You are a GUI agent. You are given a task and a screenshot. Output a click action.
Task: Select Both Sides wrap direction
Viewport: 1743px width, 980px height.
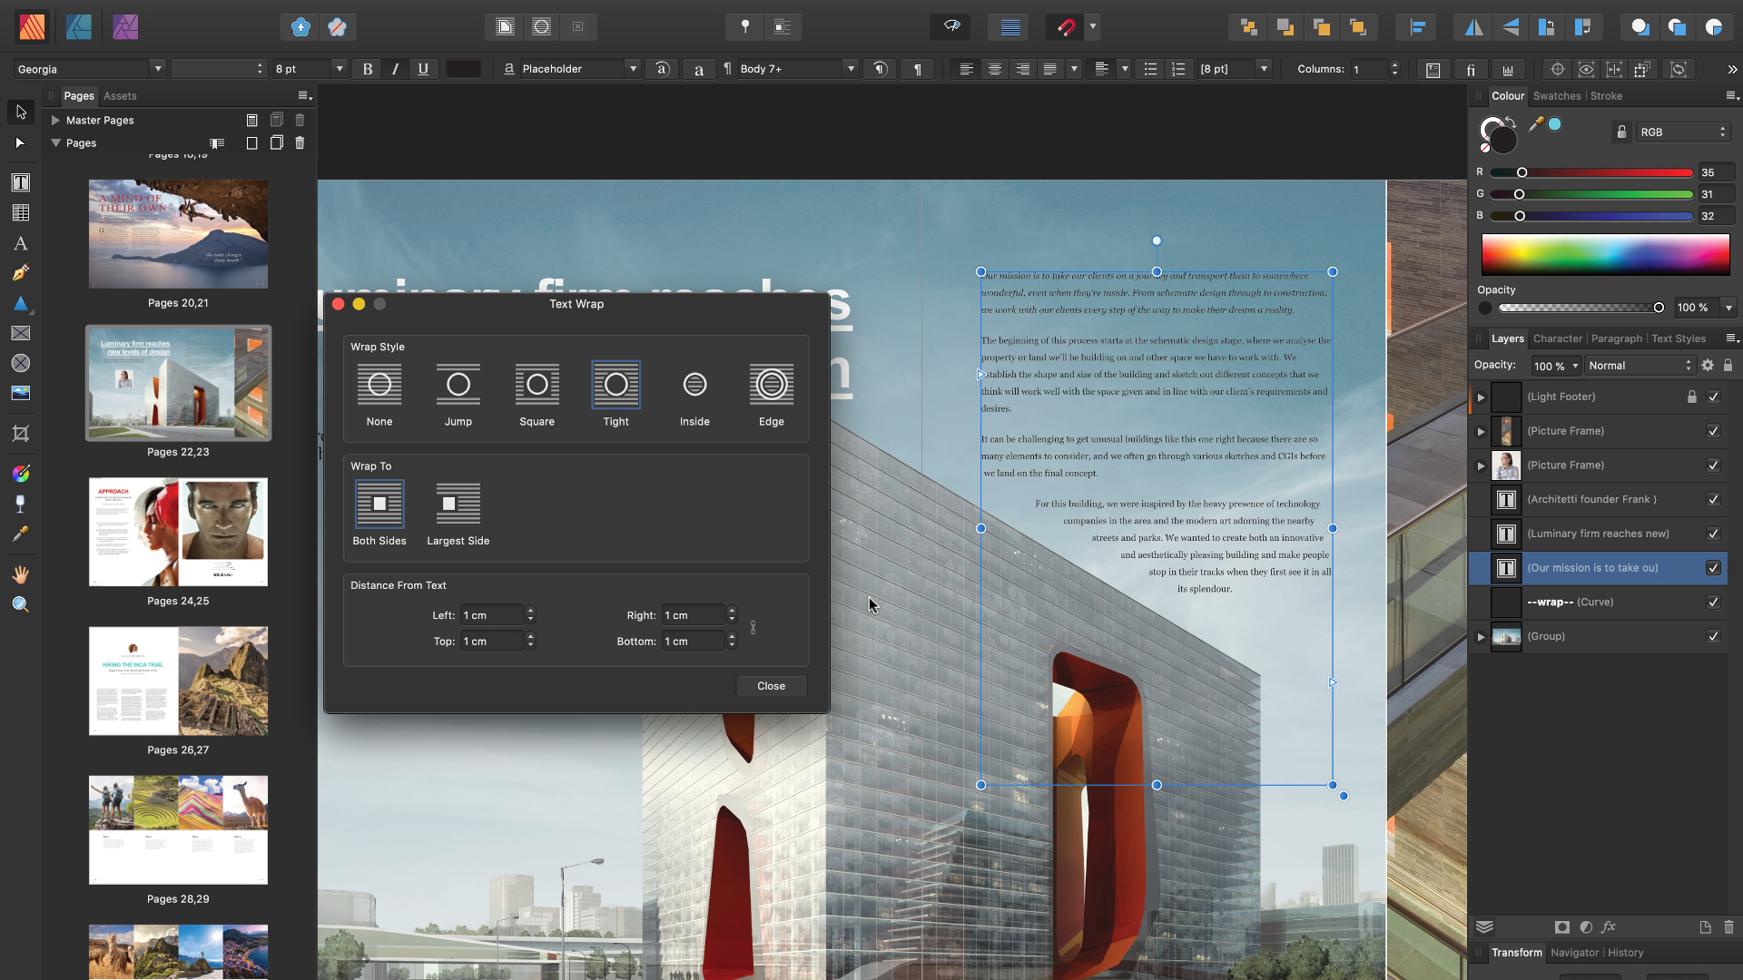[x=379, y=503]
